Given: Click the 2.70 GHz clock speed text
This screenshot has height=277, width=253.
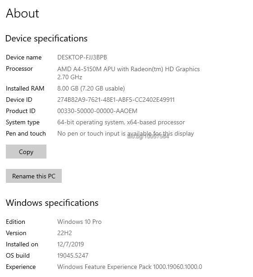Looking at the screenshot, I should click(70, 77).
